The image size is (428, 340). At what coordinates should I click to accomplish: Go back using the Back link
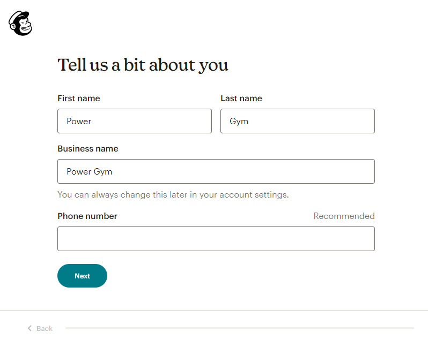pos(40,328)
